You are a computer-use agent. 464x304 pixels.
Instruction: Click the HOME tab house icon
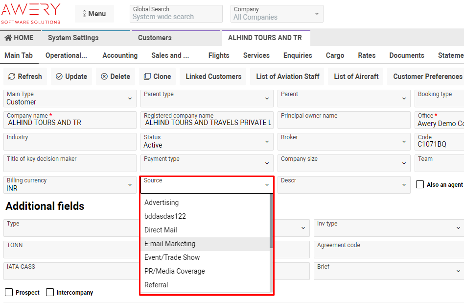[x=8, y=38]
